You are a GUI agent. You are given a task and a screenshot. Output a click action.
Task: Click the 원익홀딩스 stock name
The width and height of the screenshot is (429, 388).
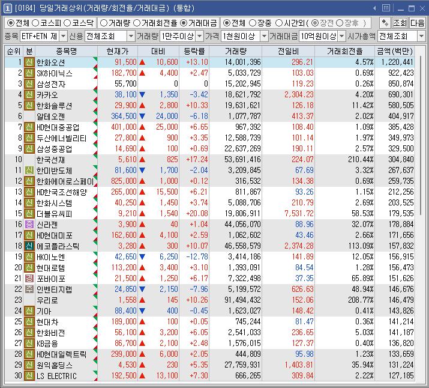55,365
